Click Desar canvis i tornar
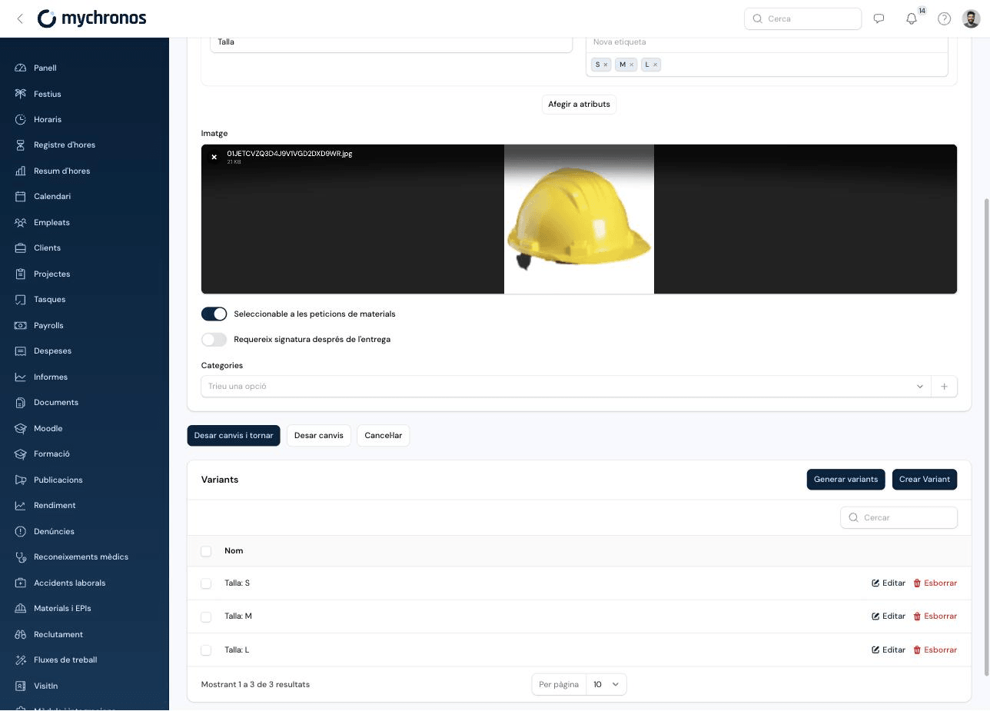 coord(234,436)
